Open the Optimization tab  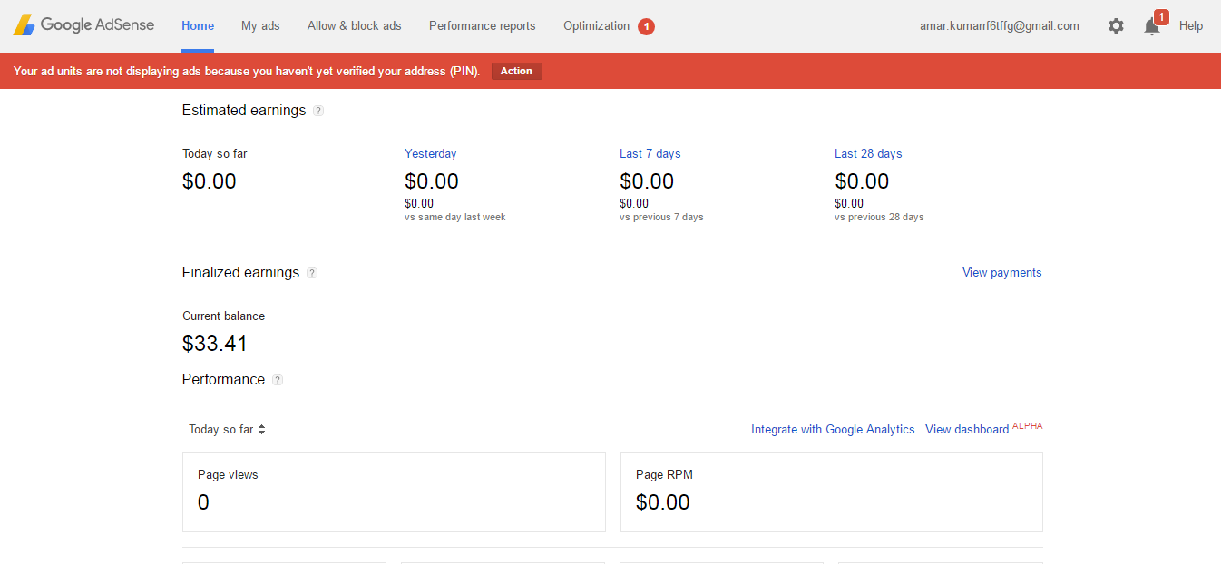pyautogui.click(x=596, y=25)
